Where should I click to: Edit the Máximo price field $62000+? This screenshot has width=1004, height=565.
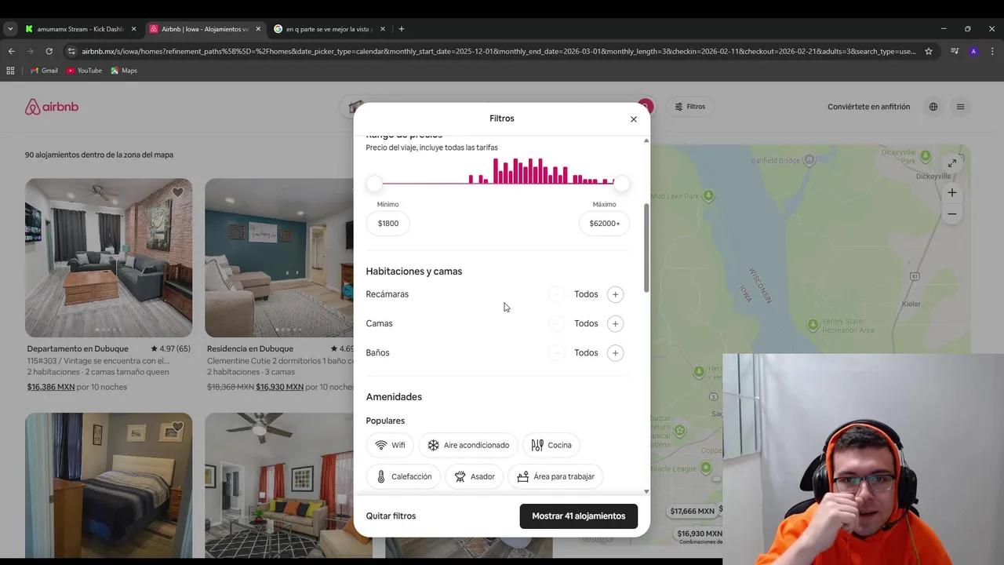pyautogui.click(x=604, y=224)
